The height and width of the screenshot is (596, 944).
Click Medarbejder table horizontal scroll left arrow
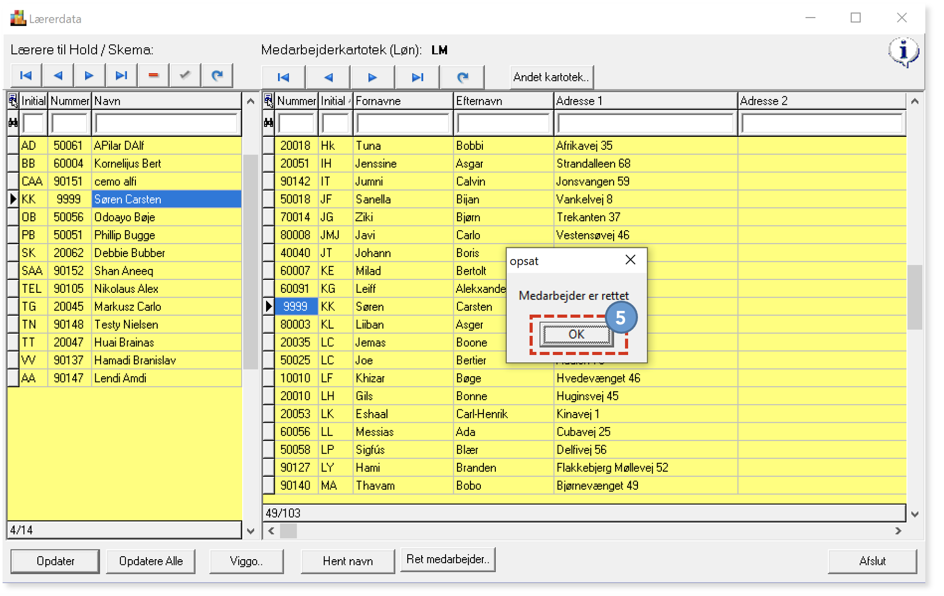(271, 531)
